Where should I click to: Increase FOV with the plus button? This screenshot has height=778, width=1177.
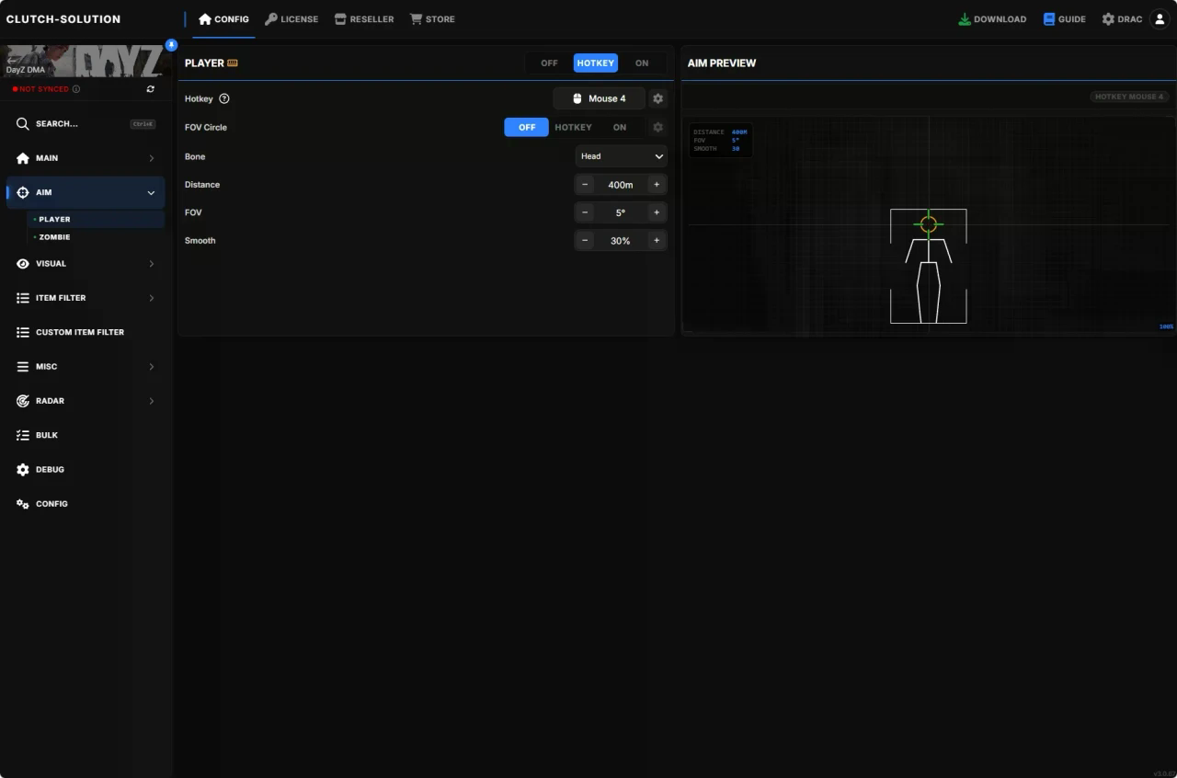(x=657, y=212)
